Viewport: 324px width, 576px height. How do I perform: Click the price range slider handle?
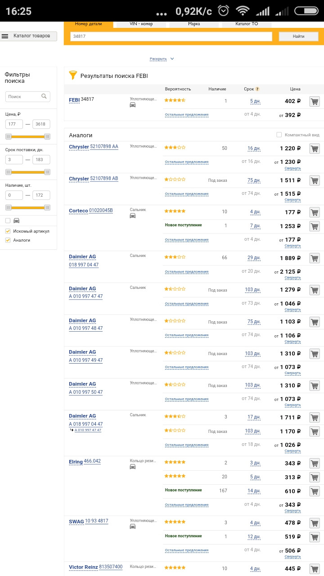click(x=8, y=136)
